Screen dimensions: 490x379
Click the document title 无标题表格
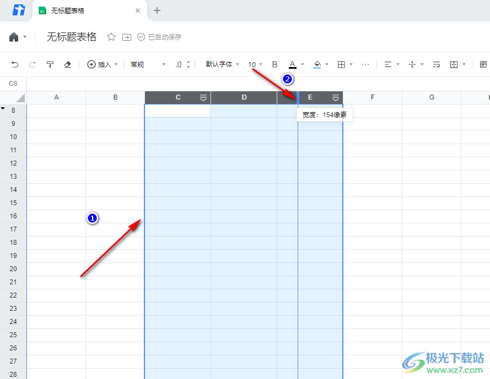tap(72, 37)
